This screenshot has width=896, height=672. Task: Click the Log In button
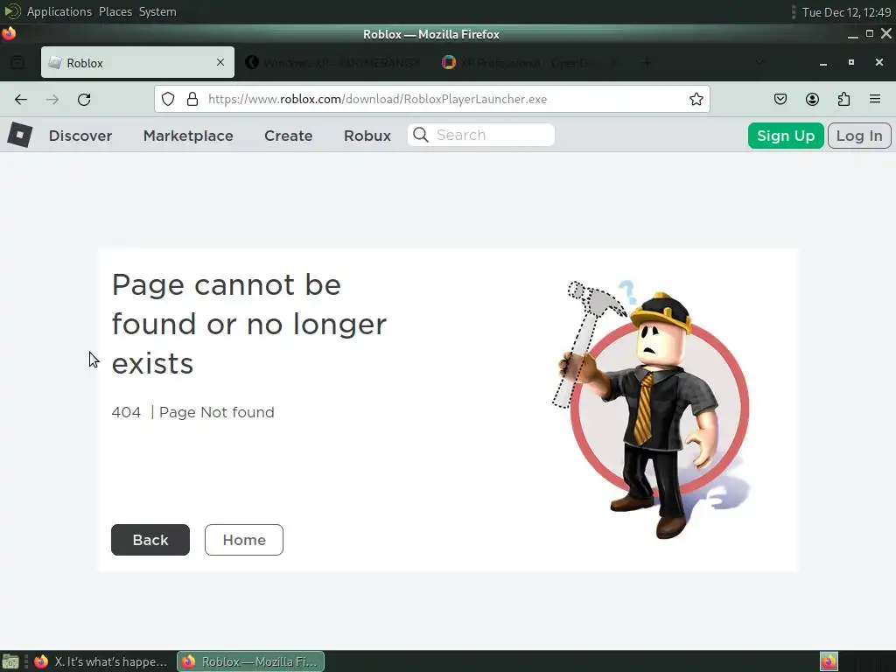859,136
